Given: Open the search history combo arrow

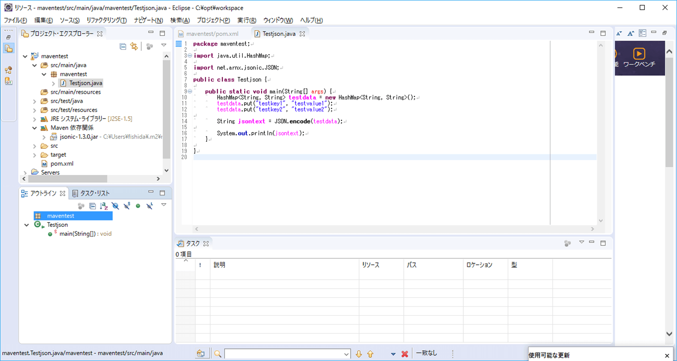Looking at the screenshot, I should coord(347,354).
